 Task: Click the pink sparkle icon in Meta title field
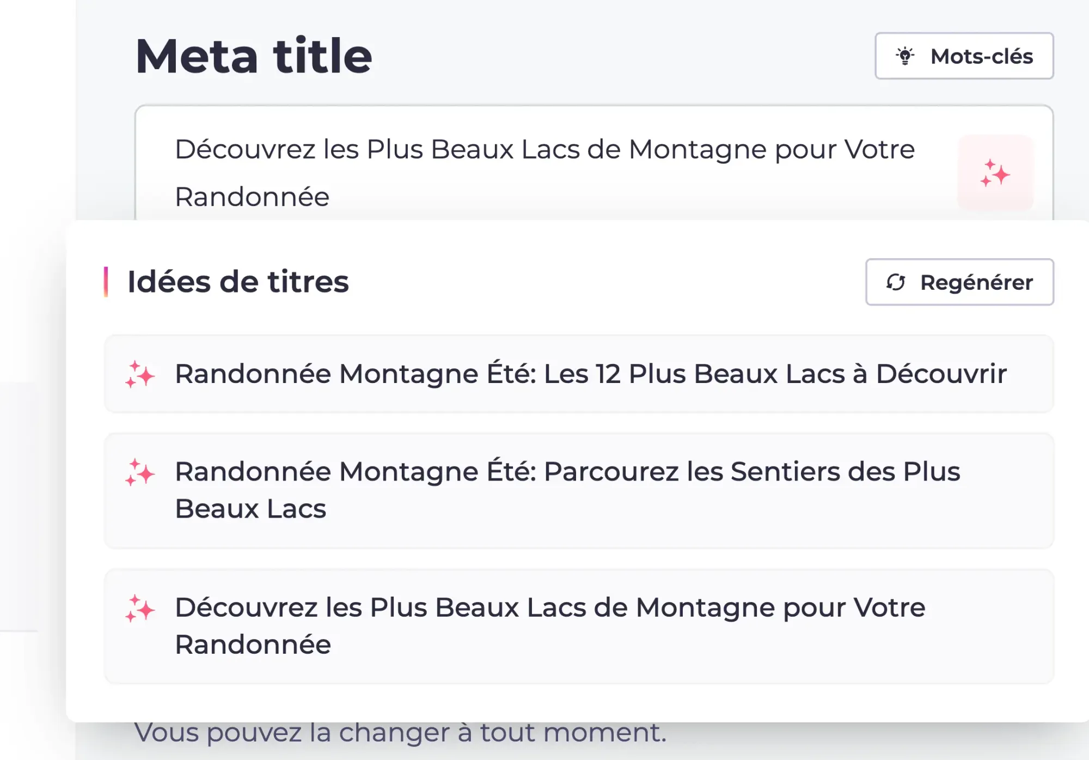point(995,173)
